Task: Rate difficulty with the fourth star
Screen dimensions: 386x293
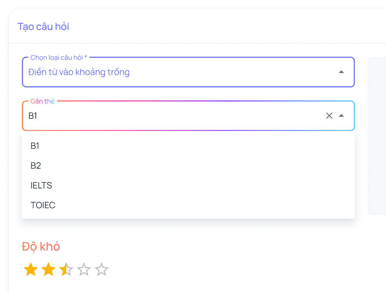Action: click(84, 270)
